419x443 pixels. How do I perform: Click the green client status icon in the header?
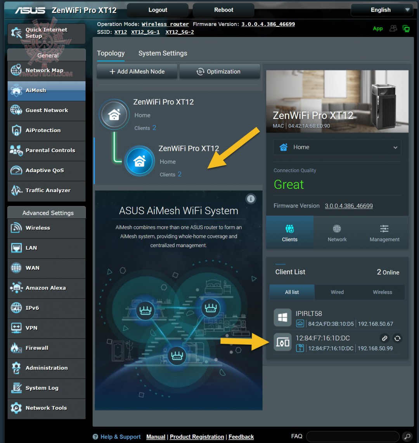point(406,28)
